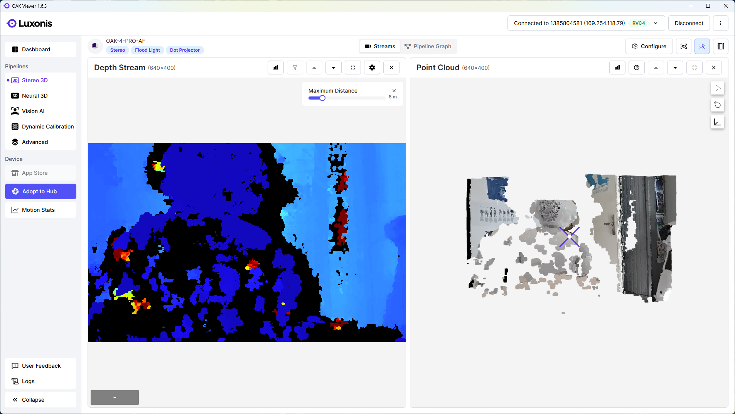
Task: Click the Depth Stream filter icon
Action: pyautogui.click(x=295, y=68)
